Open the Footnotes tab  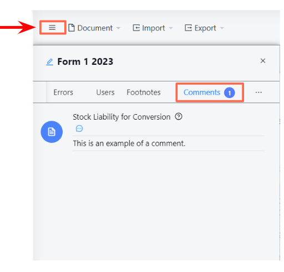144,93
